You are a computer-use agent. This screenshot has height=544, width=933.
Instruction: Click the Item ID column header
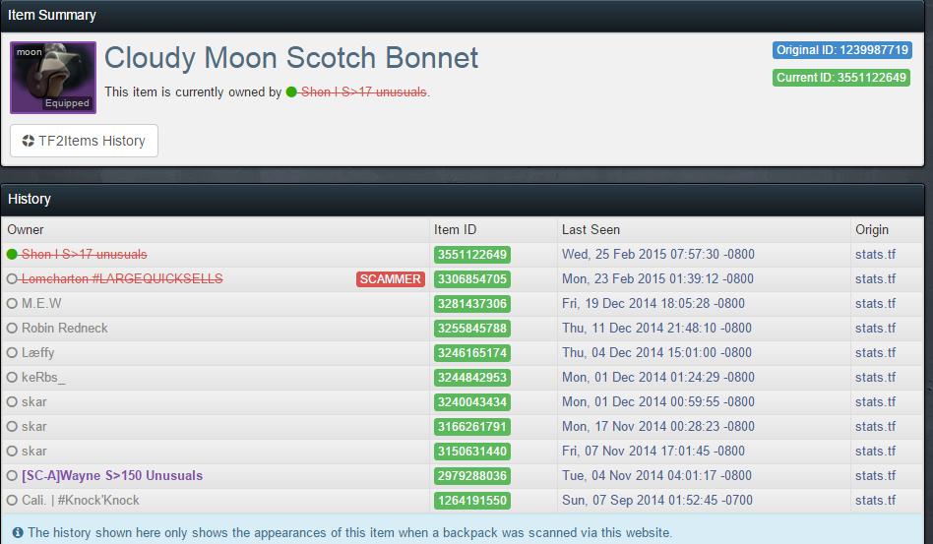click(x=456, y=230)
